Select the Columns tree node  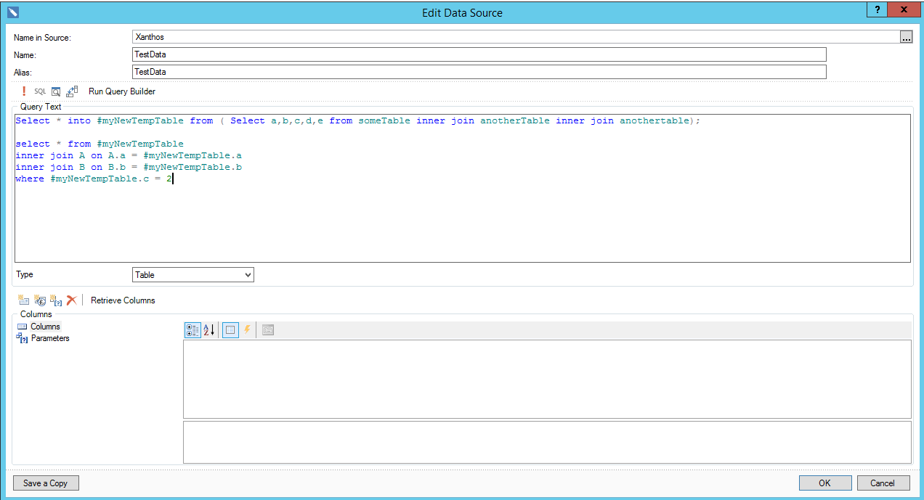45,327
